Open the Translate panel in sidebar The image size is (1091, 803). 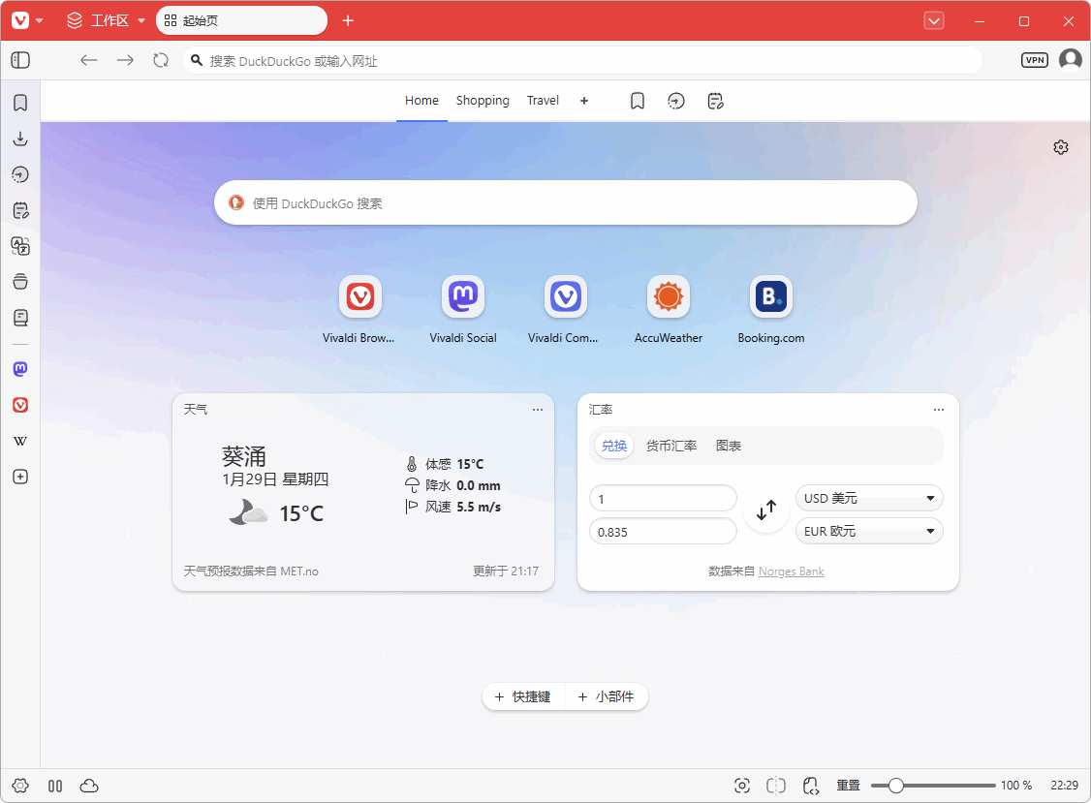20,246
